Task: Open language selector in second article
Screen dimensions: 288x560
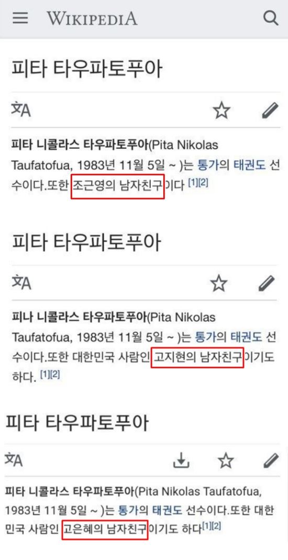Action: [21, 282]
